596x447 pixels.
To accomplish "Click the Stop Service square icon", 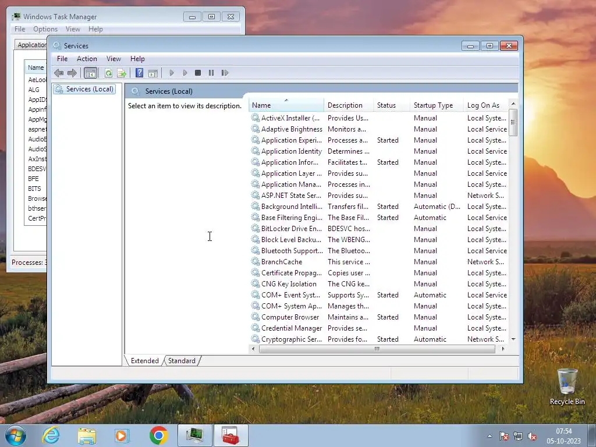I will (x=198, y=73).
